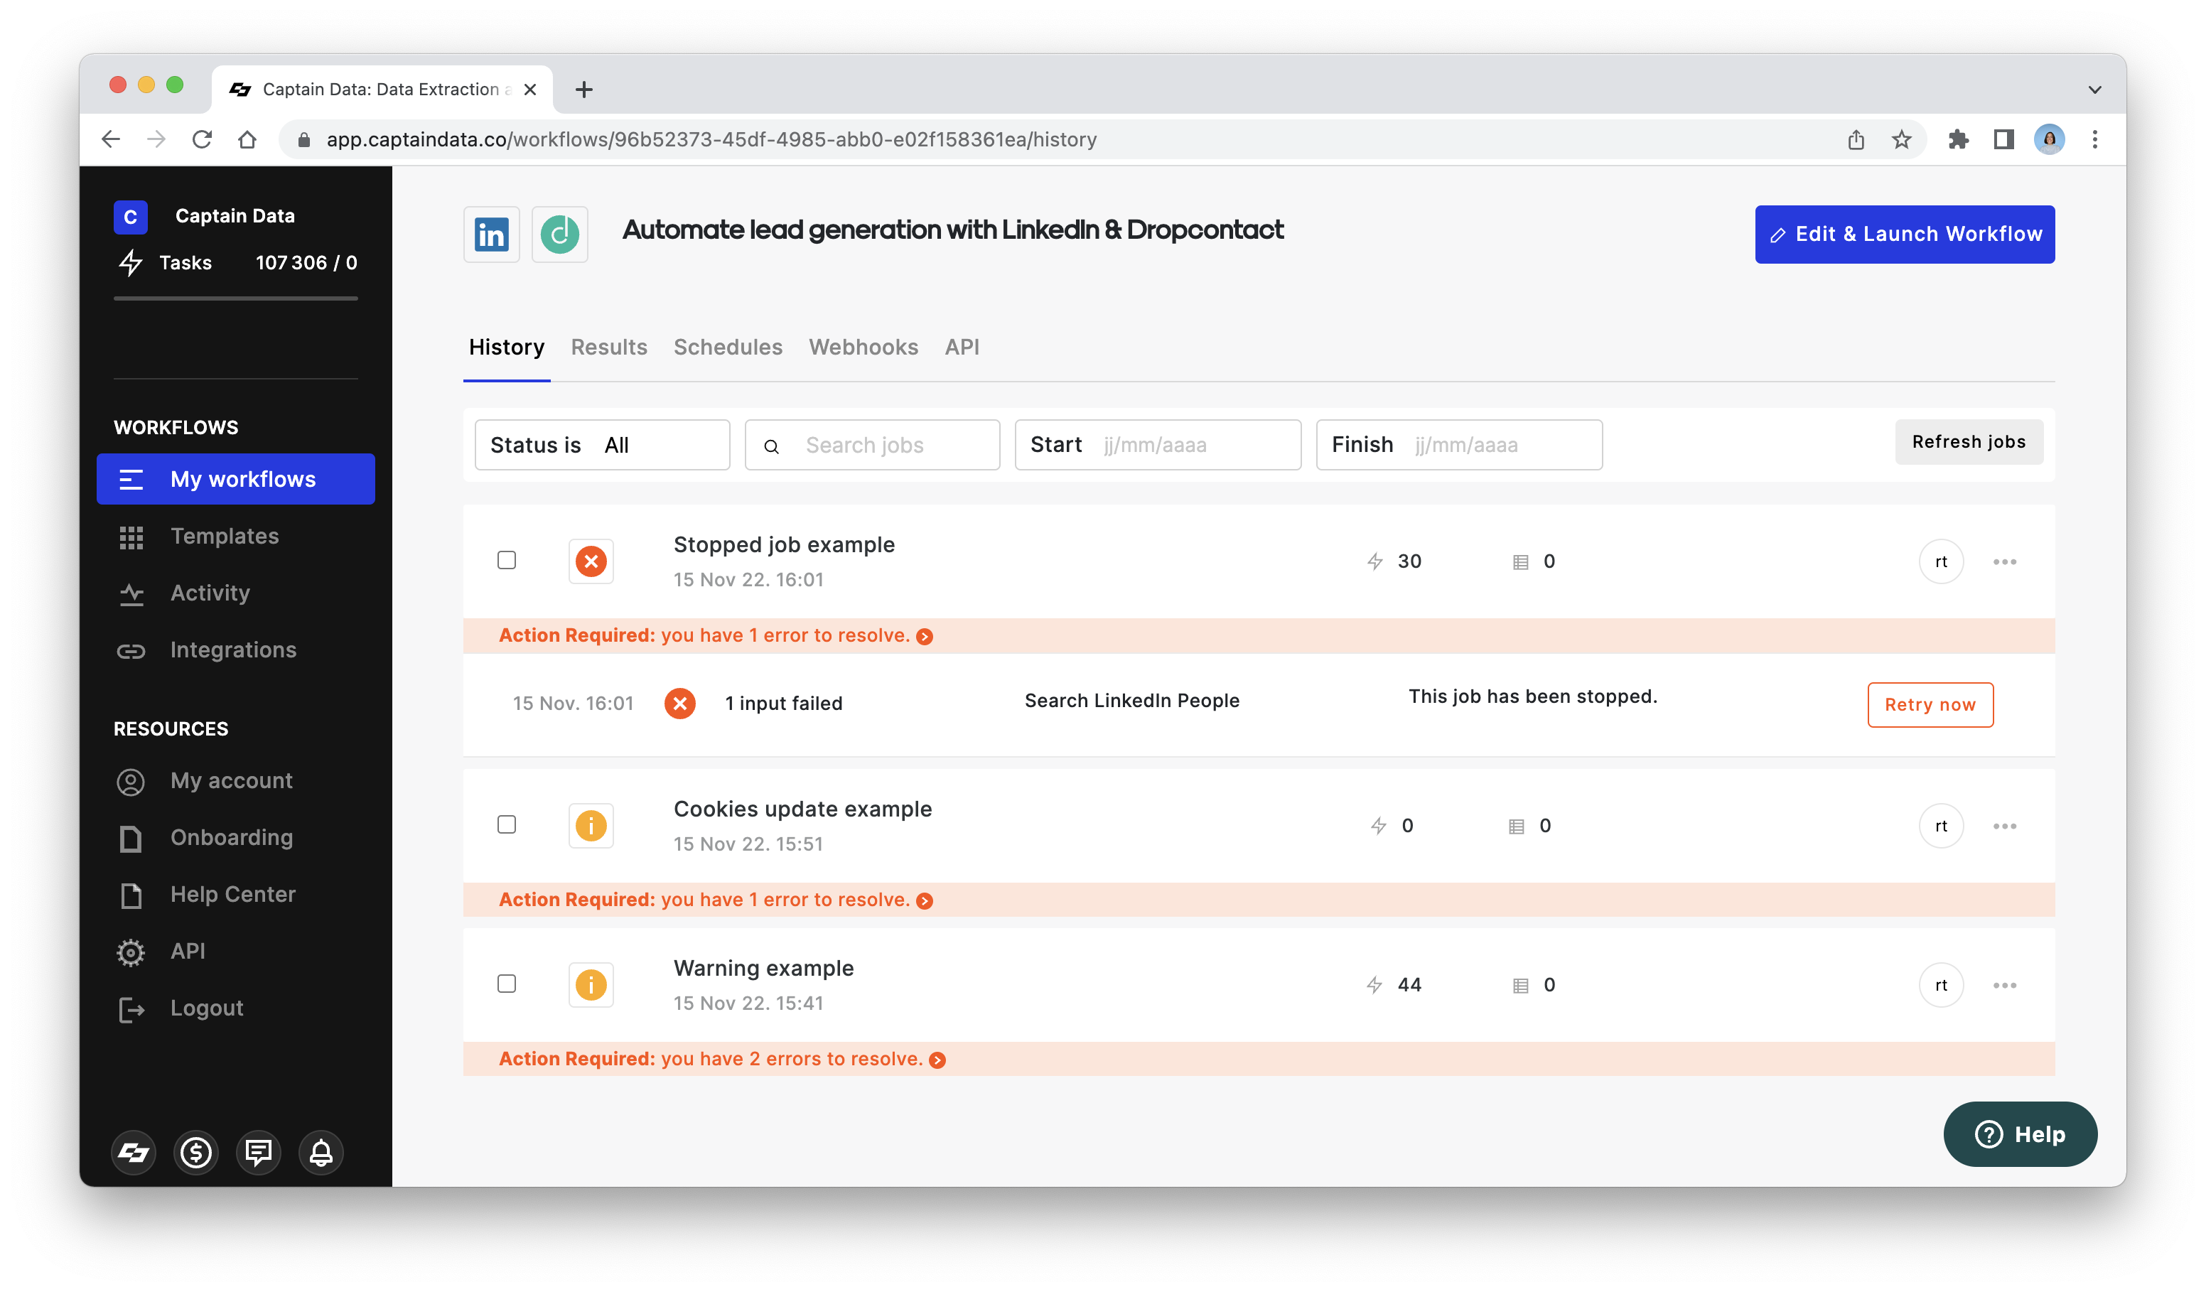Click the rt user avatar on Warning example
The image size is (2206, 1292).
(1941, 986)
